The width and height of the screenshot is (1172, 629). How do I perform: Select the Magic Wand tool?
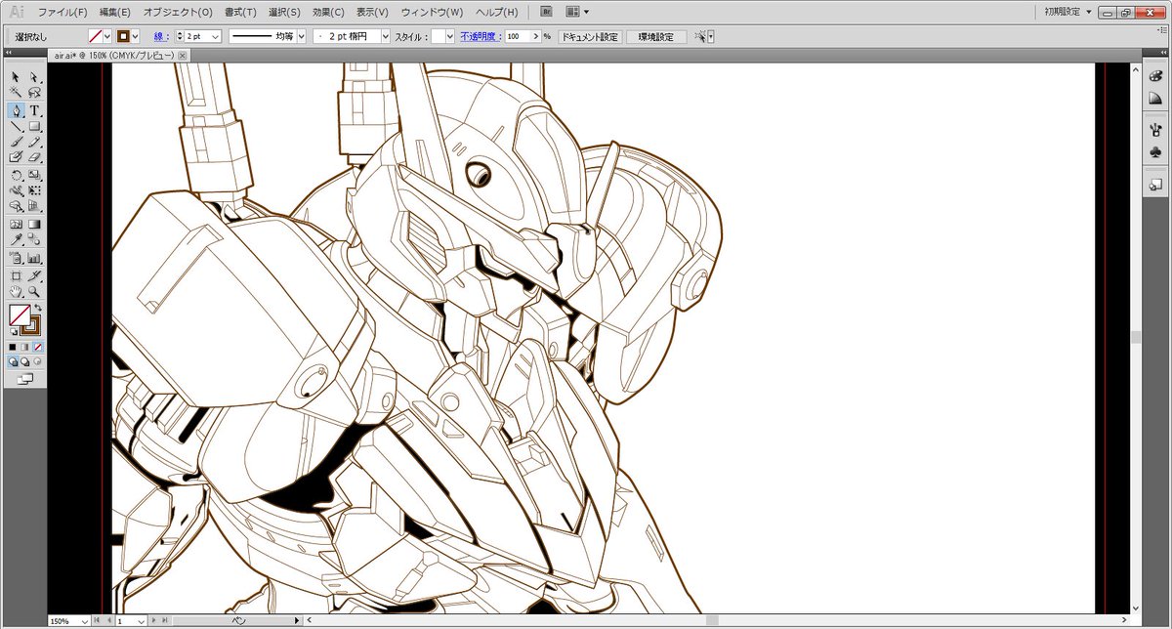[17, 93]
